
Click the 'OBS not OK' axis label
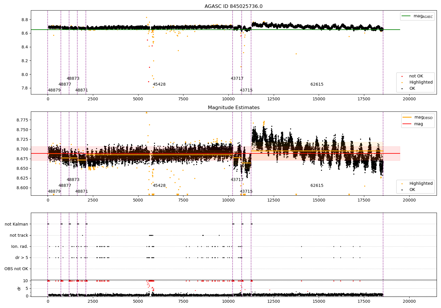click(16, 269)
